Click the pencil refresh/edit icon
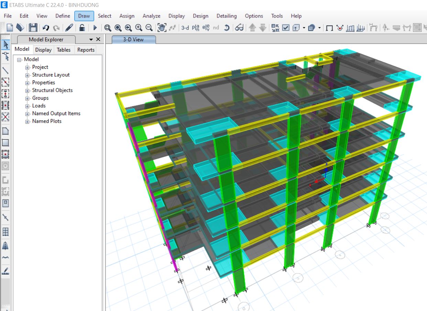The height and width of the screenshot is (311, 427). pos(69,27)
